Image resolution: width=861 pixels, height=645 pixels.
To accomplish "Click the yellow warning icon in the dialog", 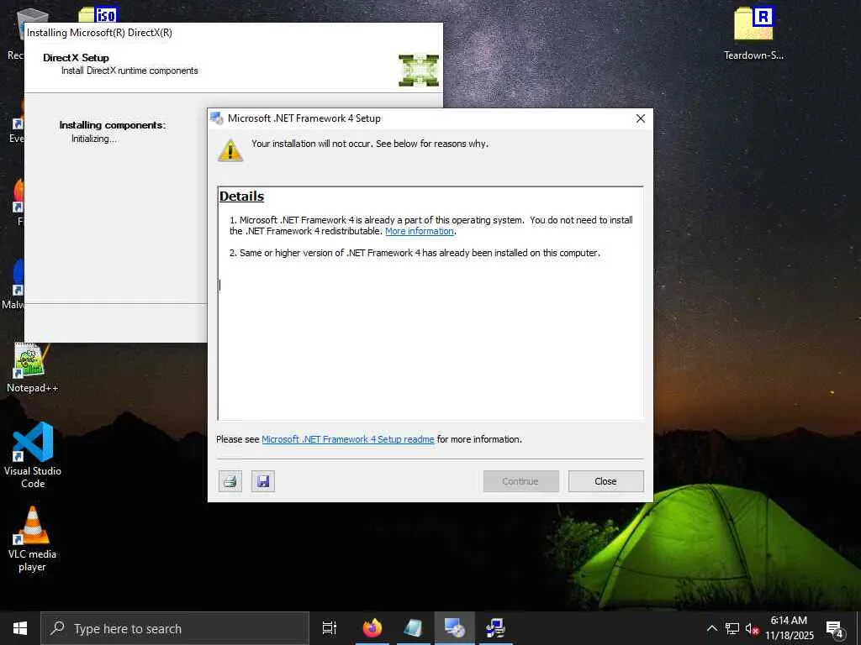I will (x=230, y=150).
